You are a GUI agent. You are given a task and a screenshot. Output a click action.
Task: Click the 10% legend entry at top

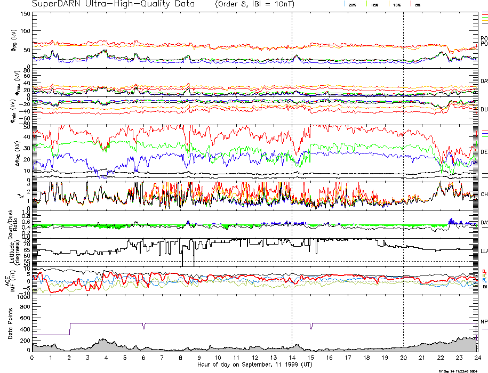click(396, 4)
